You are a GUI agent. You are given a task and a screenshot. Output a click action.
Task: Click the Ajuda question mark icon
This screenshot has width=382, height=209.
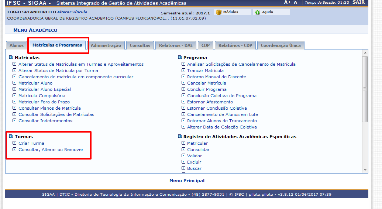click(258, 12)
